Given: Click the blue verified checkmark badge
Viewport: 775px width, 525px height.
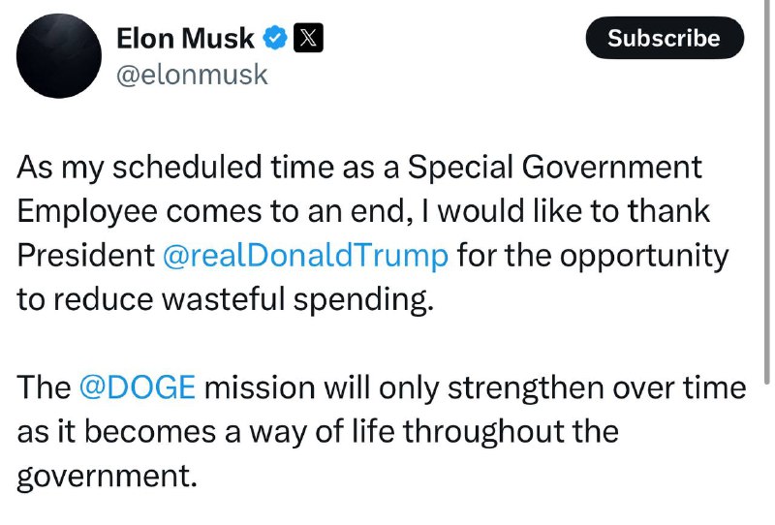Looking at the screenshot, I should 275,38.
